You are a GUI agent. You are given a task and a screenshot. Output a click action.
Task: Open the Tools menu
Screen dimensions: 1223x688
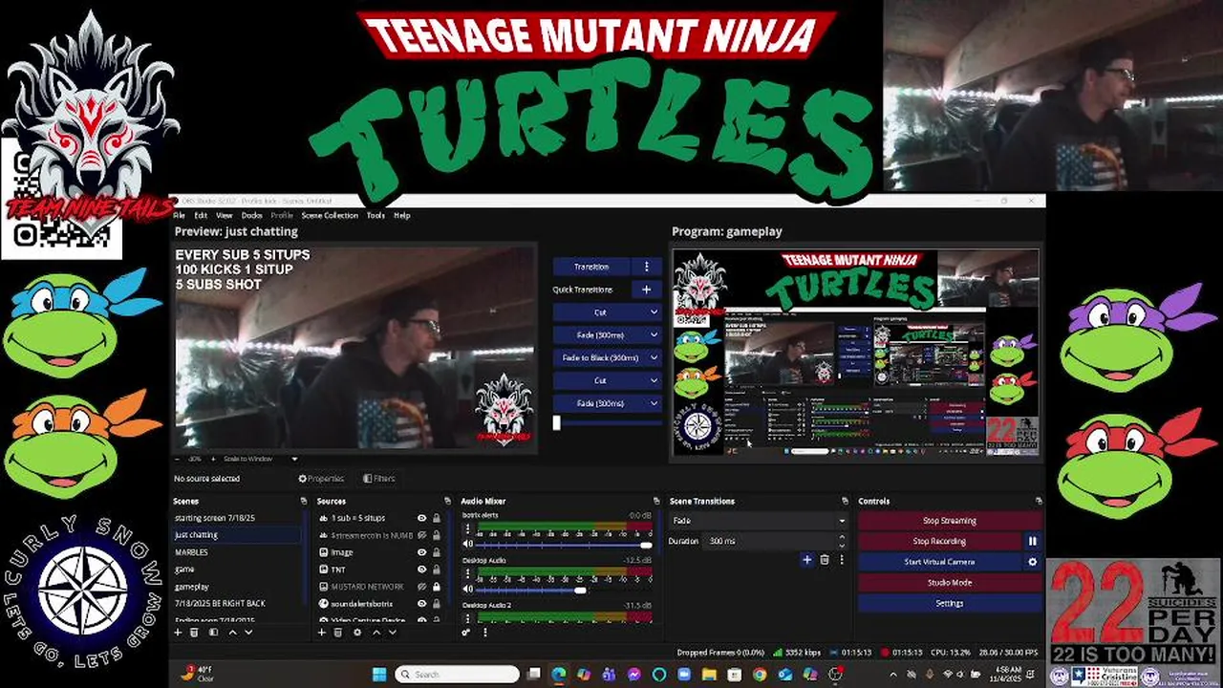tap(375, 215)
